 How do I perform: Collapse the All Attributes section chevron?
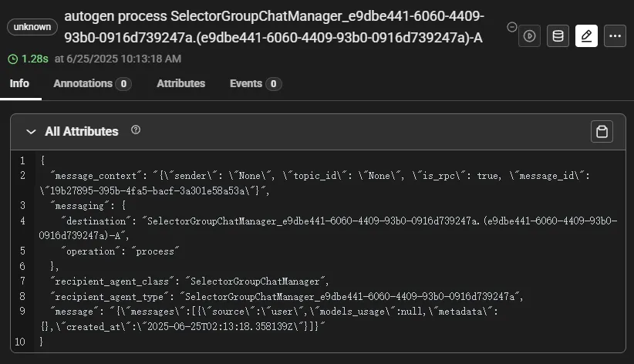tap(31, 132)
